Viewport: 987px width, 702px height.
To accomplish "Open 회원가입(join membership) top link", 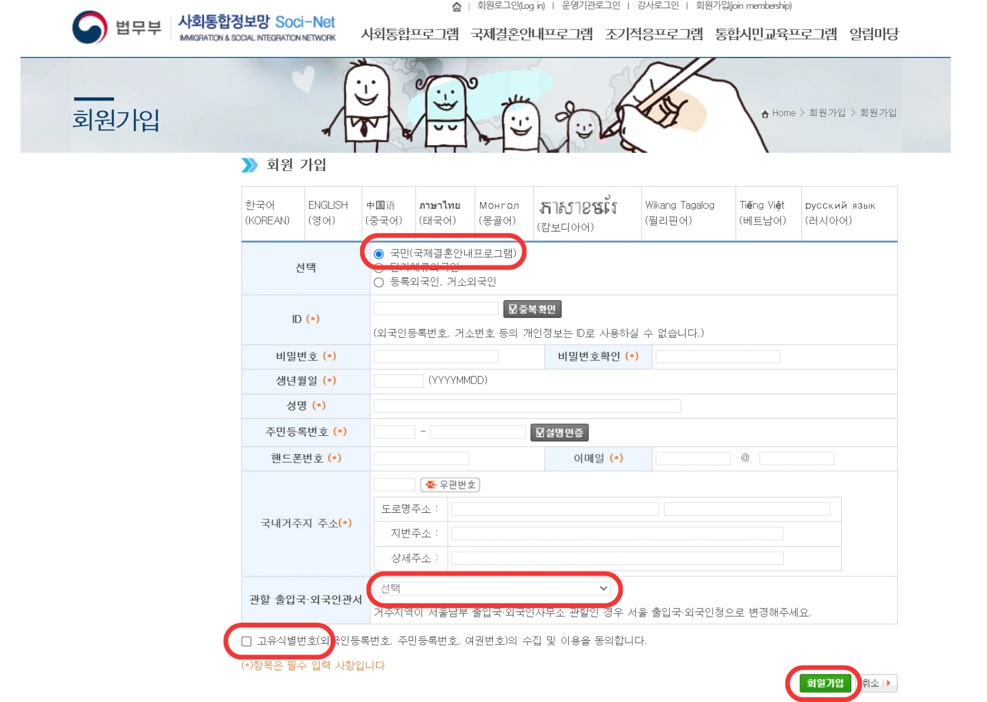I will click(x=743, y=6).
